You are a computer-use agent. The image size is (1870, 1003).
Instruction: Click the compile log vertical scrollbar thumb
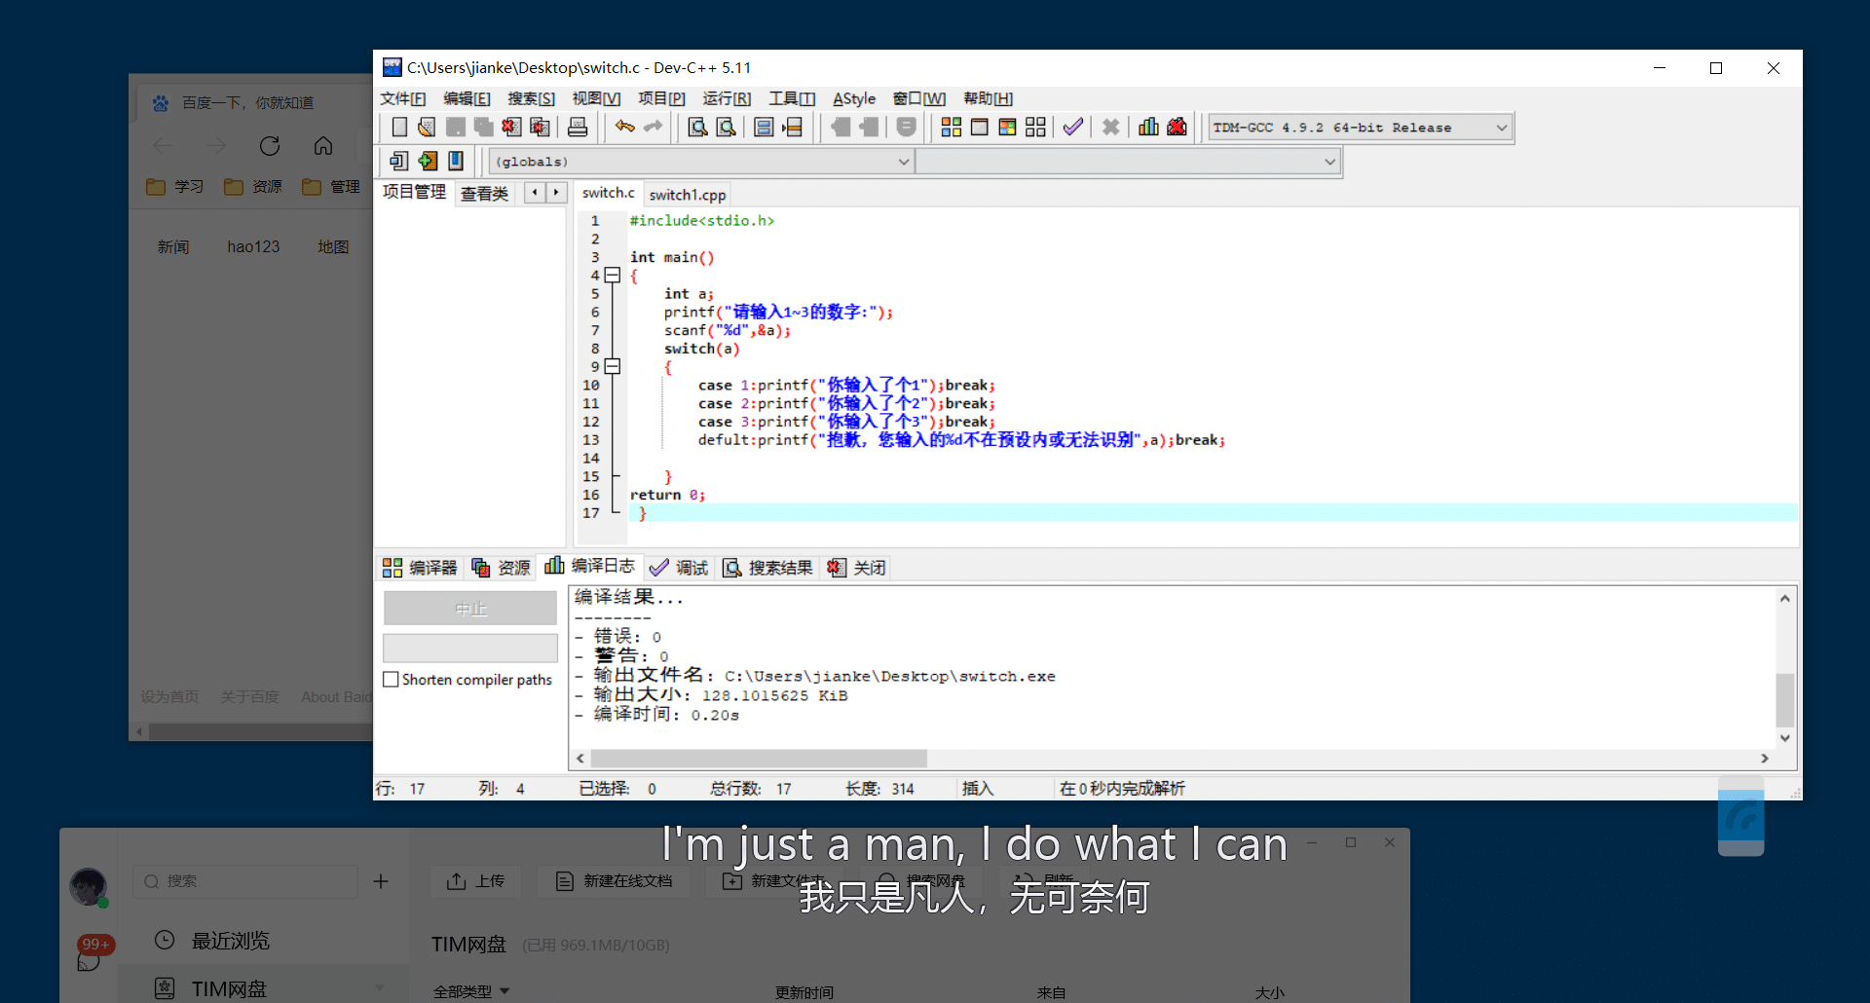point(1784,699)
